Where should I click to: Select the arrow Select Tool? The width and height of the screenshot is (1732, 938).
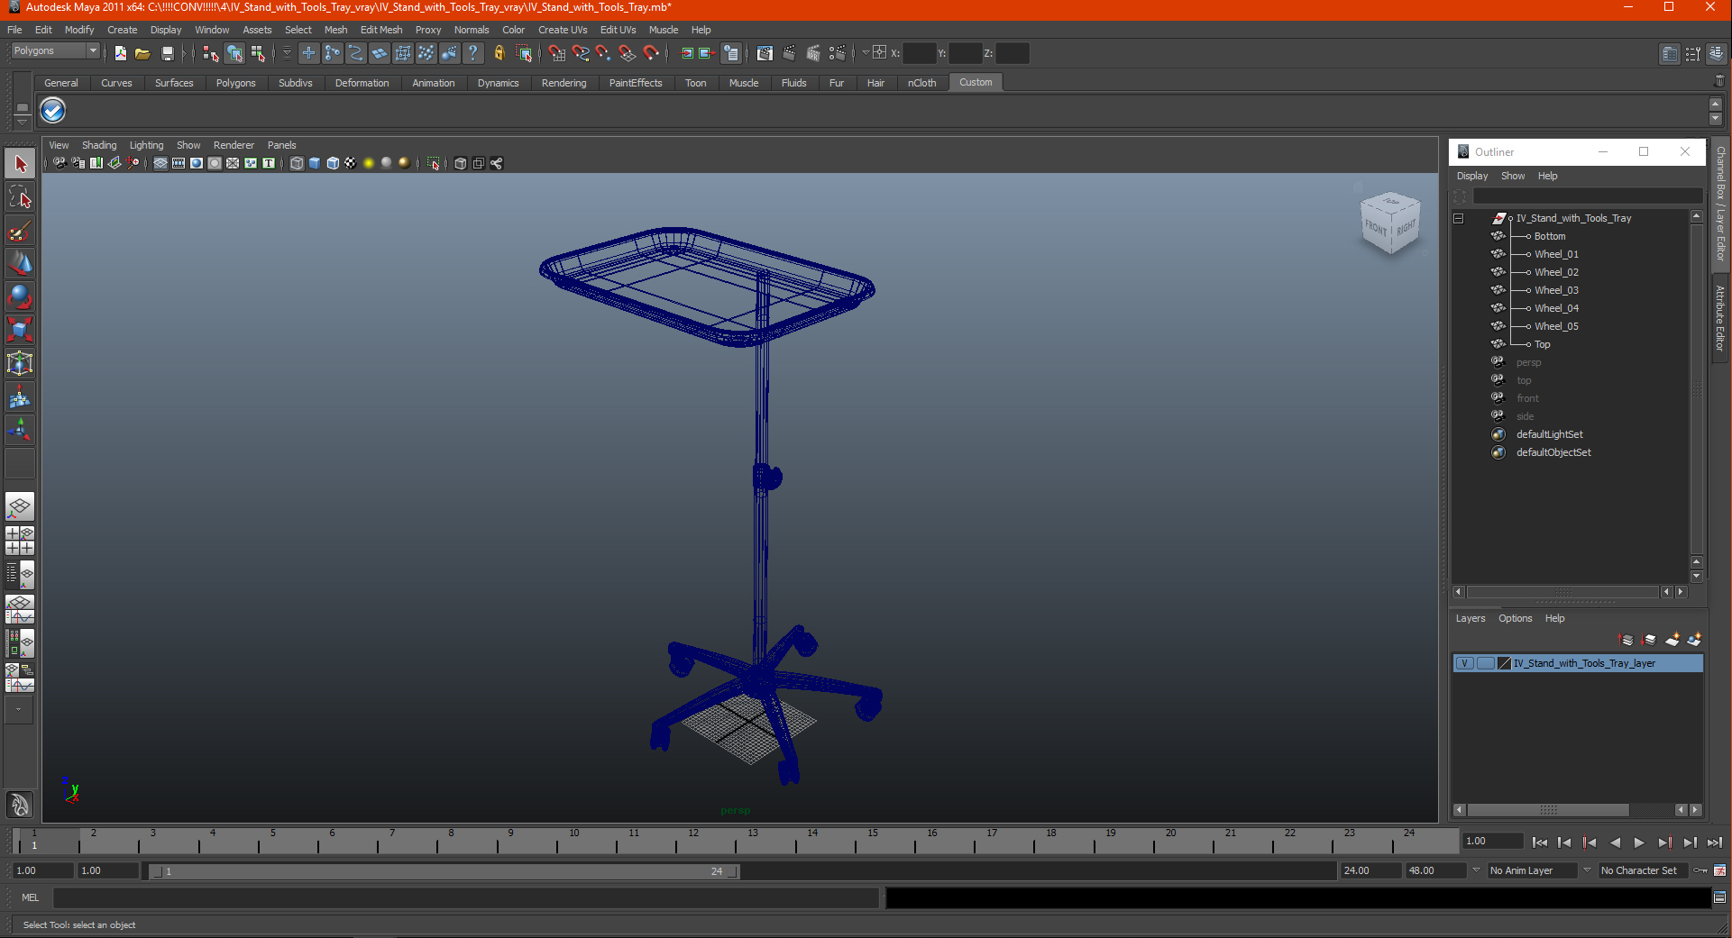[20, 164]
